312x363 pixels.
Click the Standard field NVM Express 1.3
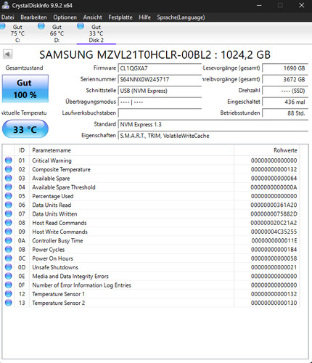click(213, 124)
